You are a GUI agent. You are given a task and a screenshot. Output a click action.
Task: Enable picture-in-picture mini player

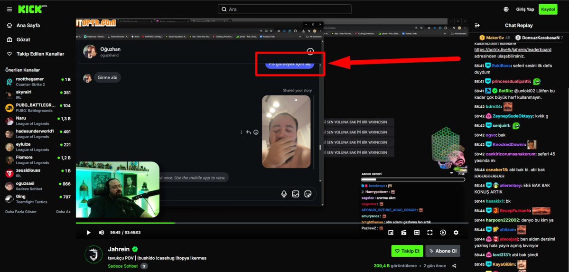(x=391, y=233)
